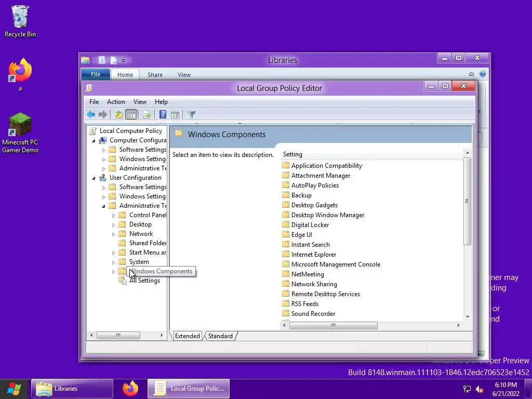Click Libraries taskbar button

[72, 389]
